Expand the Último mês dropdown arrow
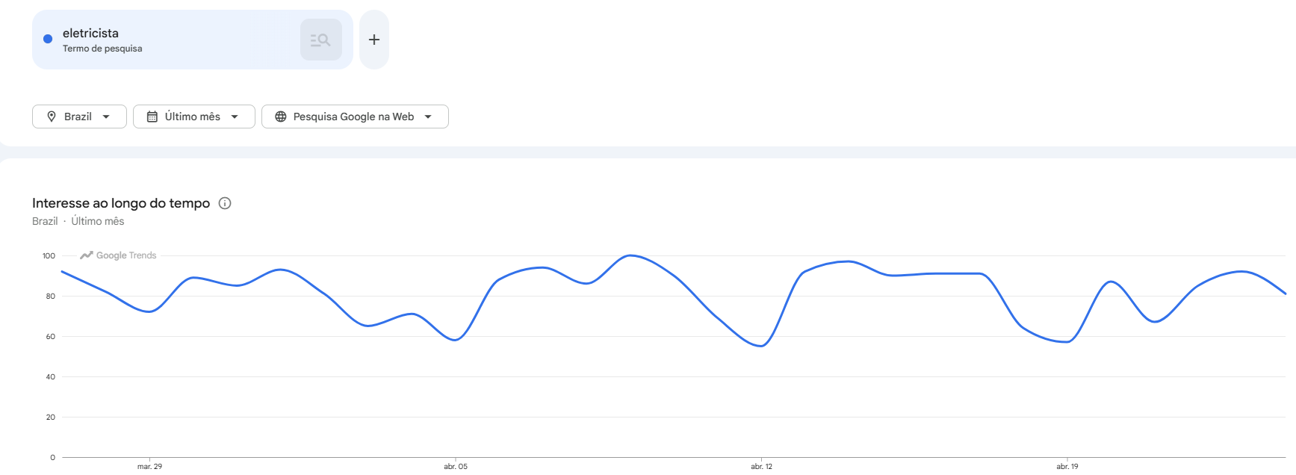1296x475 pixels. (235, 117)
